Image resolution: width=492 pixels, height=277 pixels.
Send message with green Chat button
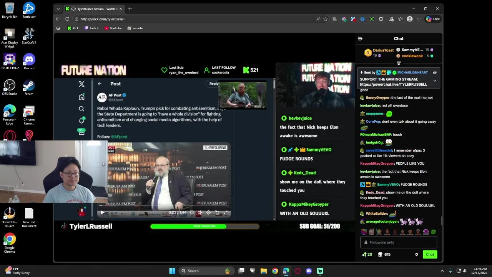pos(430,254)
